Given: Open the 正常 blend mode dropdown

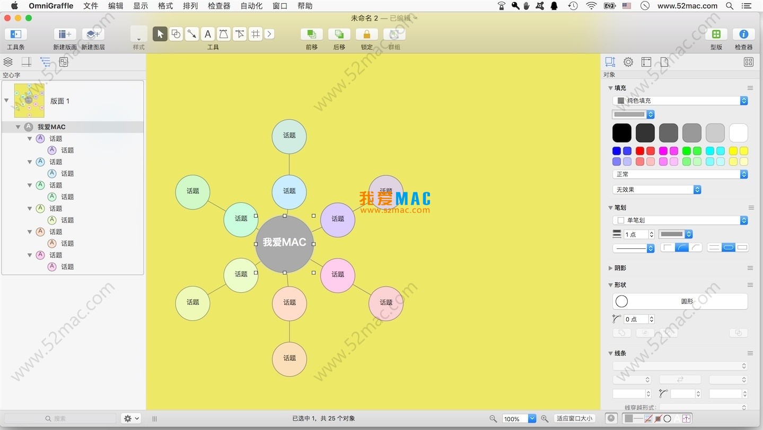Looking at the screenshot, I should (x=680, y=174).
